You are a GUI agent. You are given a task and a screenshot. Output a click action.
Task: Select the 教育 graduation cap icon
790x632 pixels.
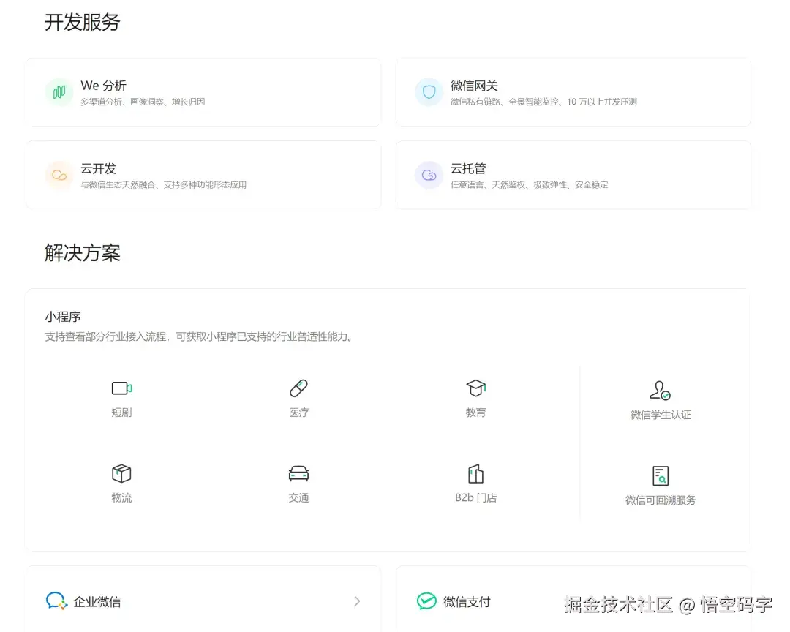[x=475, y=388]
